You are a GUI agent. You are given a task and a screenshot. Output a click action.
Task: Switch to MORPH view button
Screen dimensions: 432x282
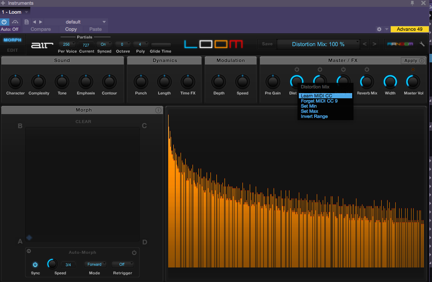(x=12, y=40)
